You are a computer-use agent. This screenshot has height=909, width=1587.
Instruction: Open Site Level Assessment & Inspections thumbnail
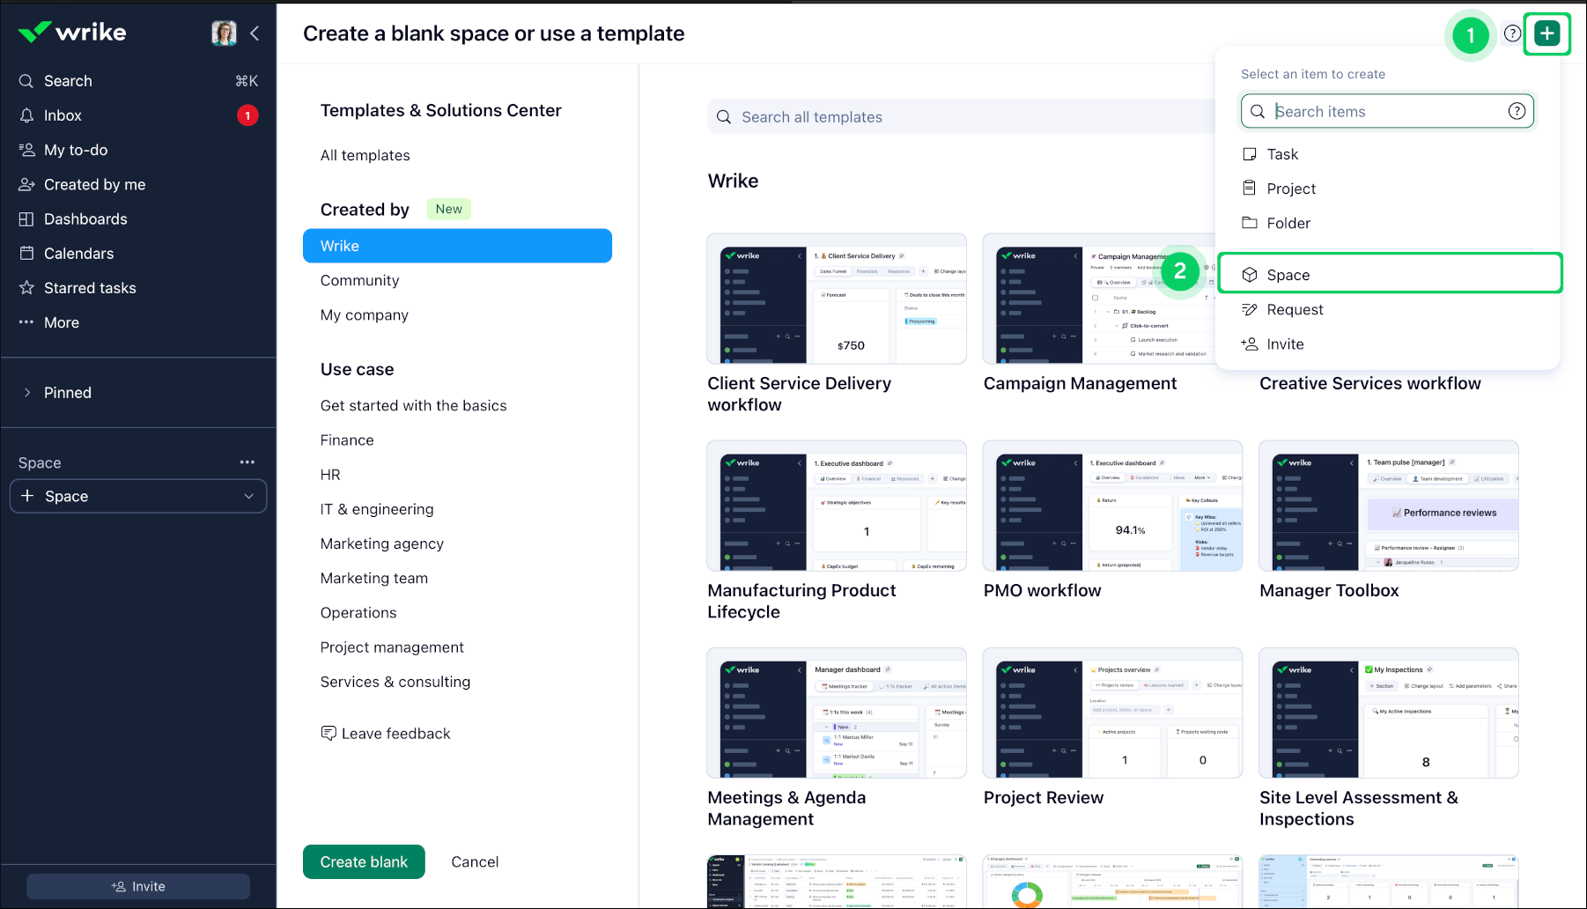pos(1389,713)
